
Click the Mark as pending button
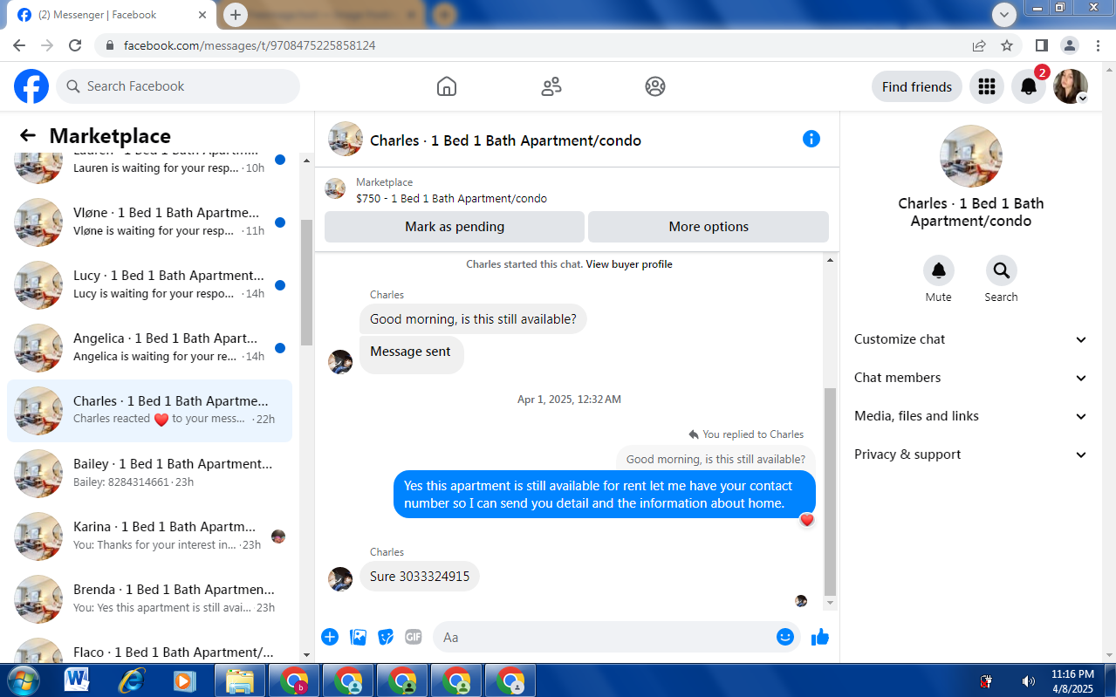pos(455,227)
